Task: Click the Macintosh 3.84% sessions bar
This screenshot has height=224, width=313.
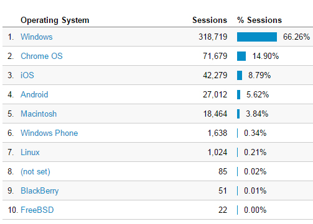Action: point(238,114)
